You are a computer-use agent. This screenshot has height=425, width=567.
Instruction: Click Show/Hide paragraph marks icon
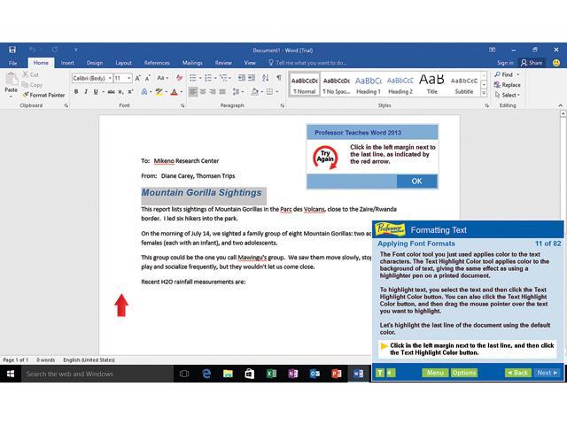278,78
